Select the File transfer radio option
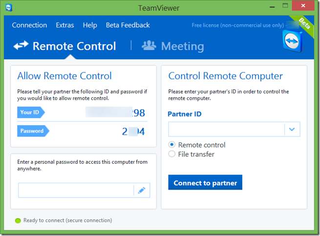Viewport: 320px width, 236px height. click(171, 154)
